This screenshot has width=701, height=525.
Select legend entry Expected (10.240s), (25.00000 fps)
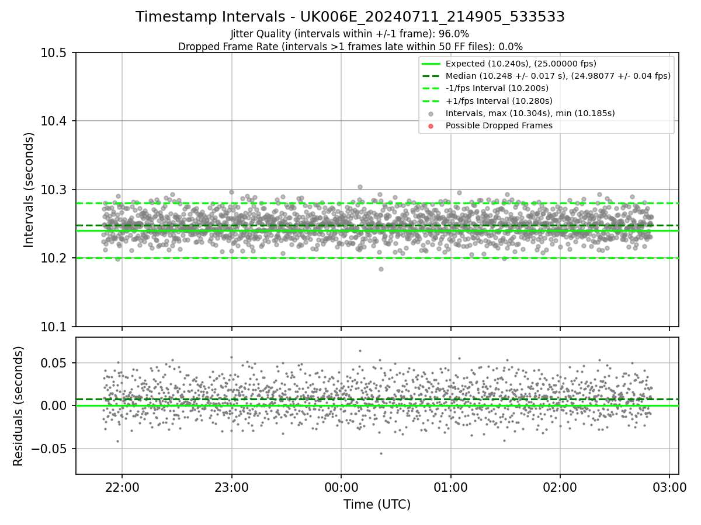click(521, 64)
